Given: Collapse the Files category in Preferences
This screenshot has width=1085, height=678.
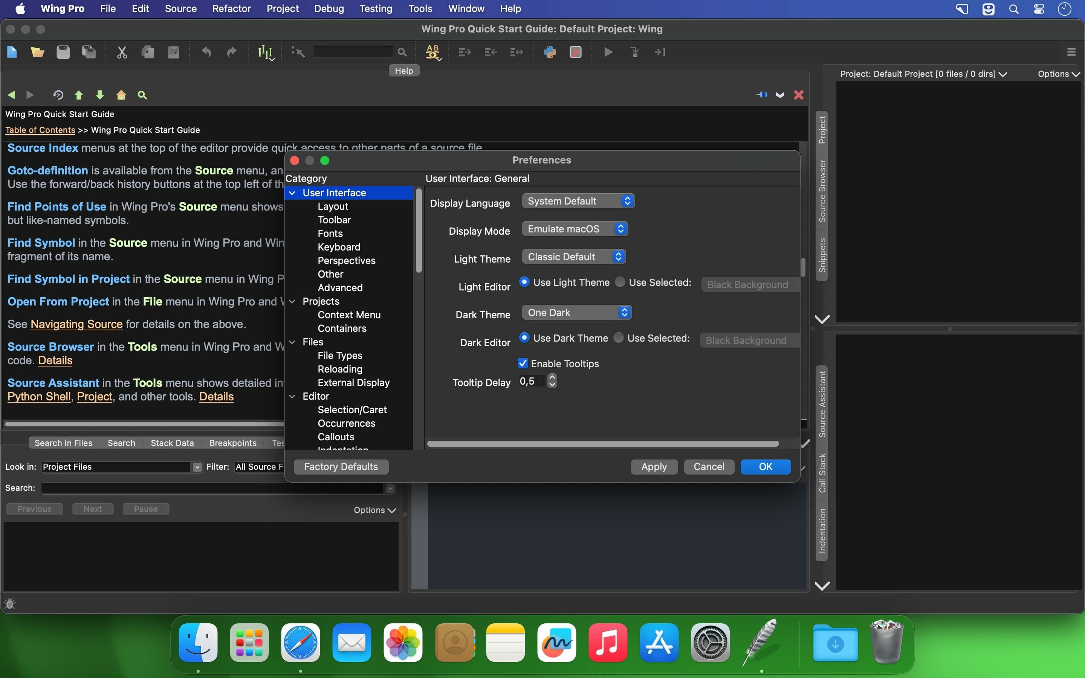Looking at the screenshot, I should click(x=292, y=342).
